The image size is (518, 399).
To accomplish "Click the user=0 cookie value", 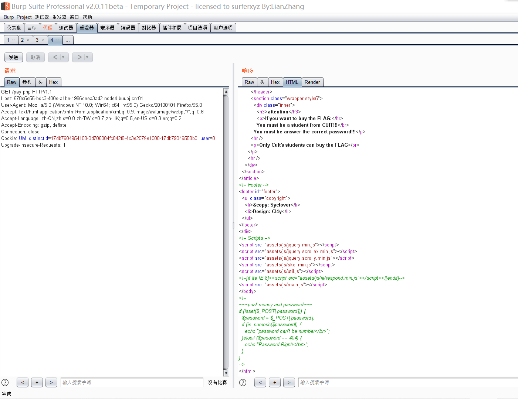I will coord(208,138).
